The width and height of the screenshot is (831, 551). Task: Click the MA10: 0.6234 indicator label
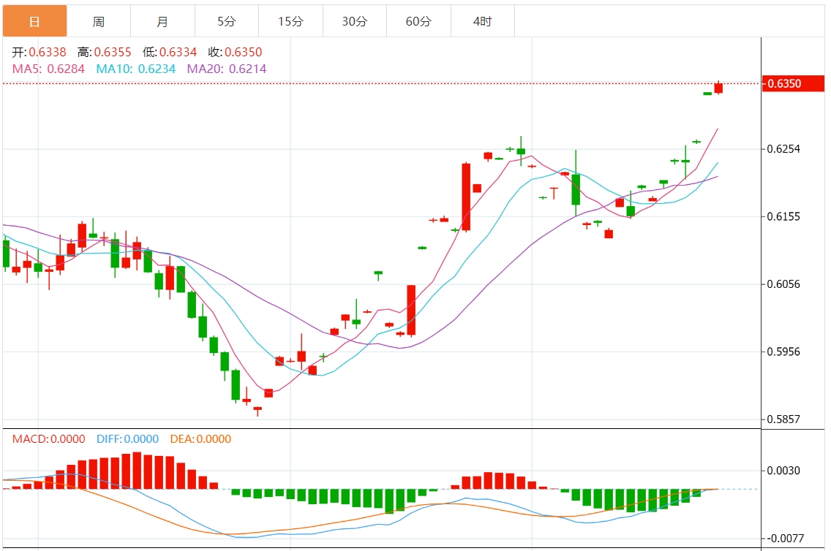[x=135, y=69]
